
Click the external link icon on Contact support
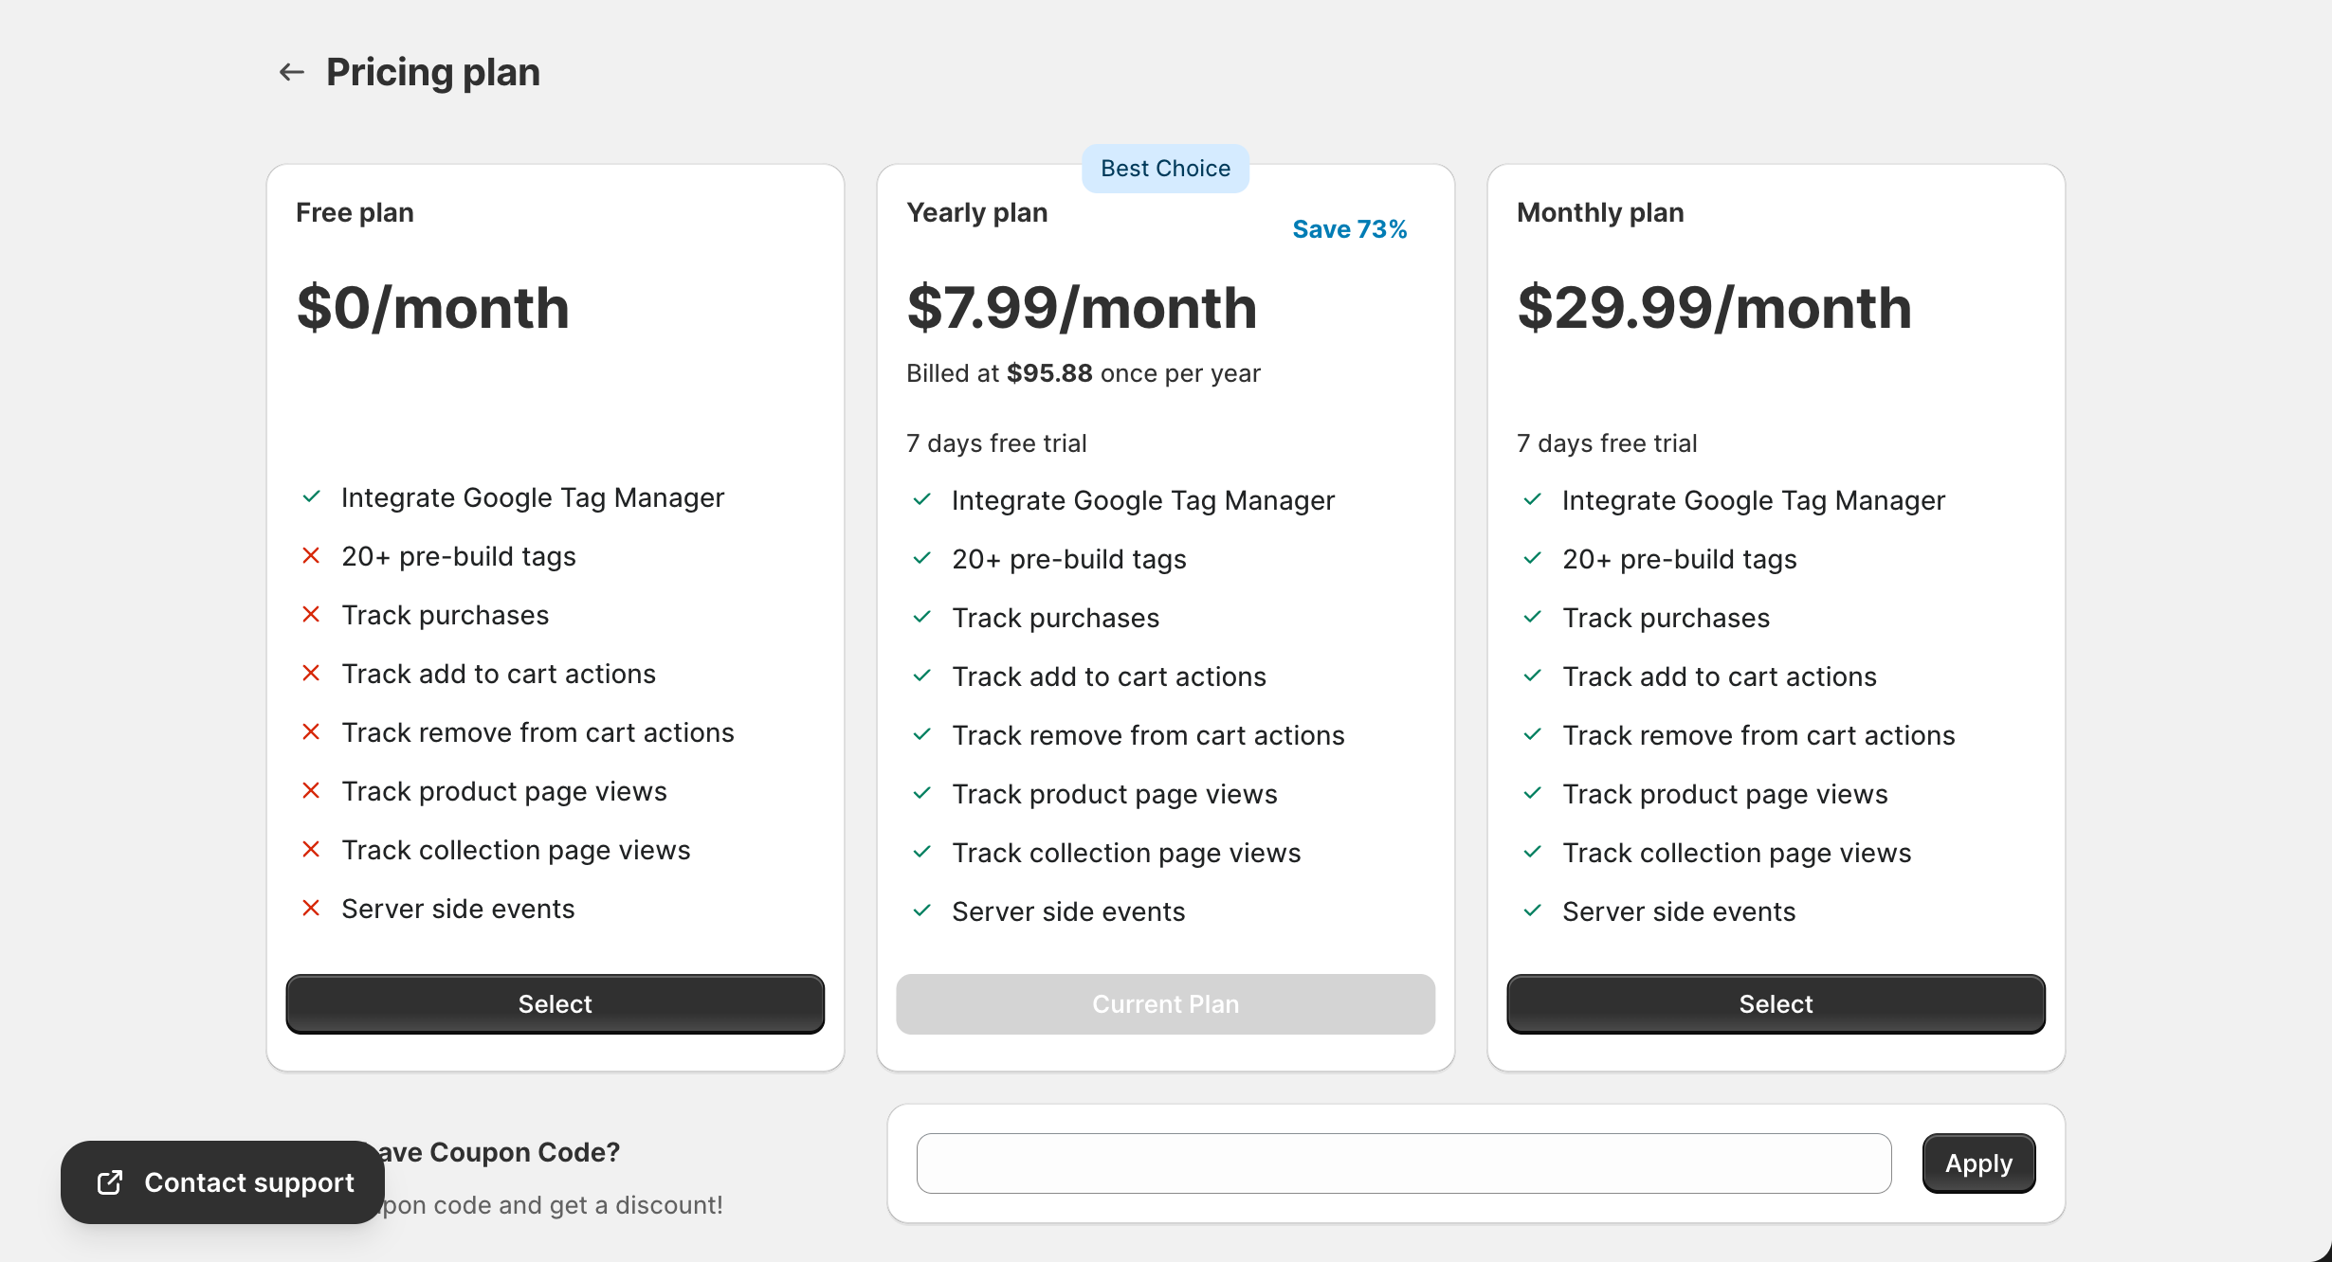coord(108,1182)
